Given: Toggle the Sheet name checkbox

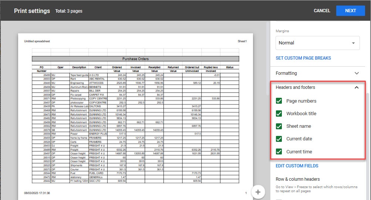Looking at the screenshot, I should pos(279,126).
